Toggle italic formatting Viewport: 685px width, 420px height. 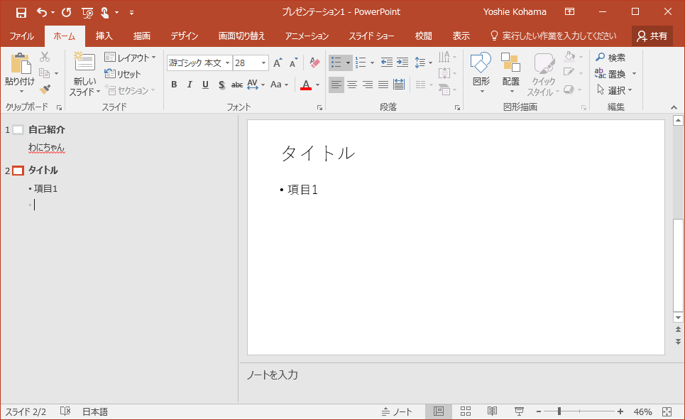[190, 85]
